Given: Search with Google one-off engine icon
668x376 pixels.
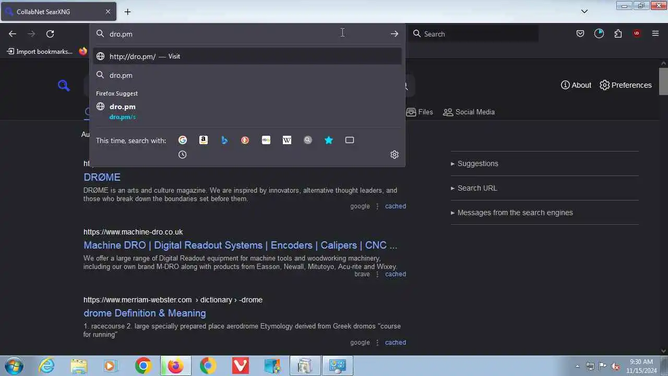Looking at the screenshot, I should pos(183,140).
